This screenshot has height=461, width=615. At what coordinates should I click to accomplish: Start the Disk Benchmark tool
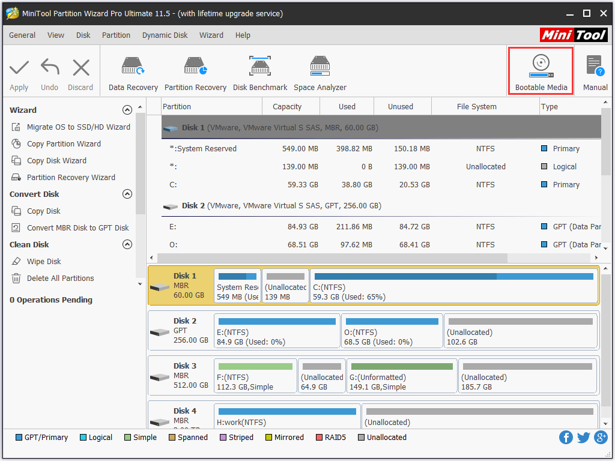tap(260, 73)
